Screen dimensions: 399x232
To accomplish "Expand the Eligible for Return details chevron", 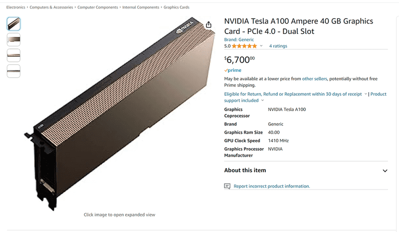I will click(x=366, y=94).
